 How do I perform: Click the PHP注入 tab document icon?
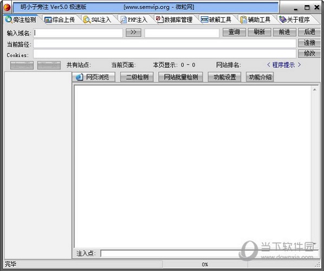[124, 20]
